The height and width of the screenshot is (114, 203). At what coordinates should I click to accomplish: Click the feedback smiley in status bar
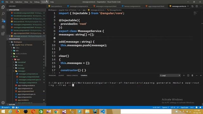pos(197,107)
